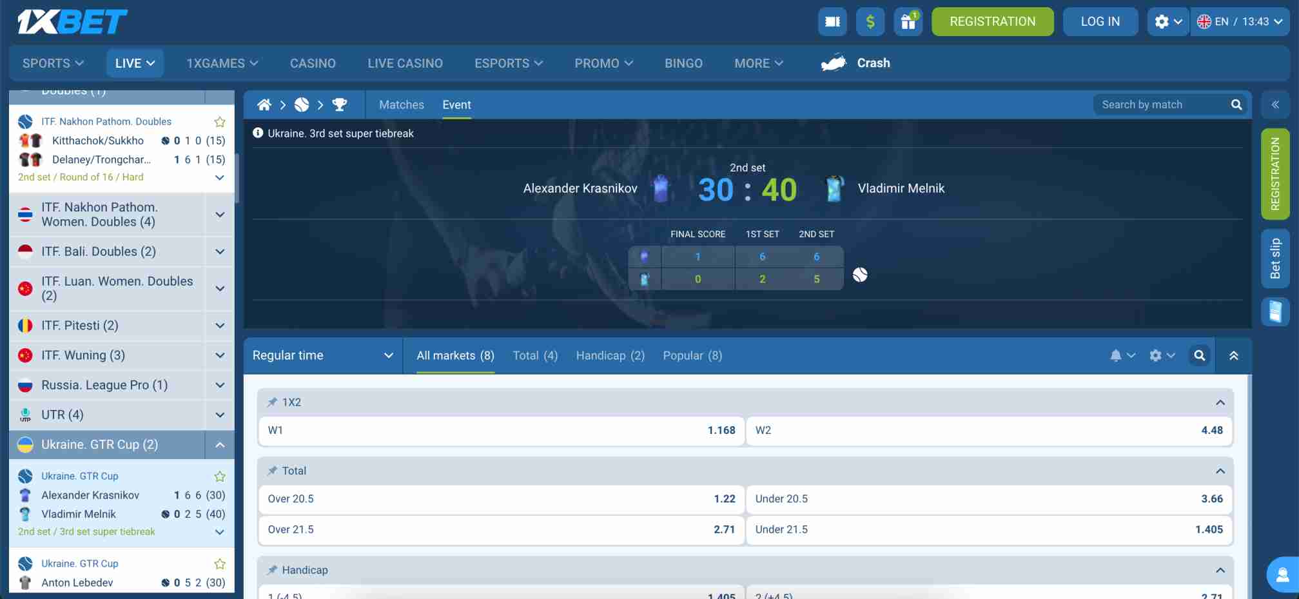The height and width of the screenshot is (599, 1299).
Task: Collapse right panel with double chevron
Action: (1275, 104)
